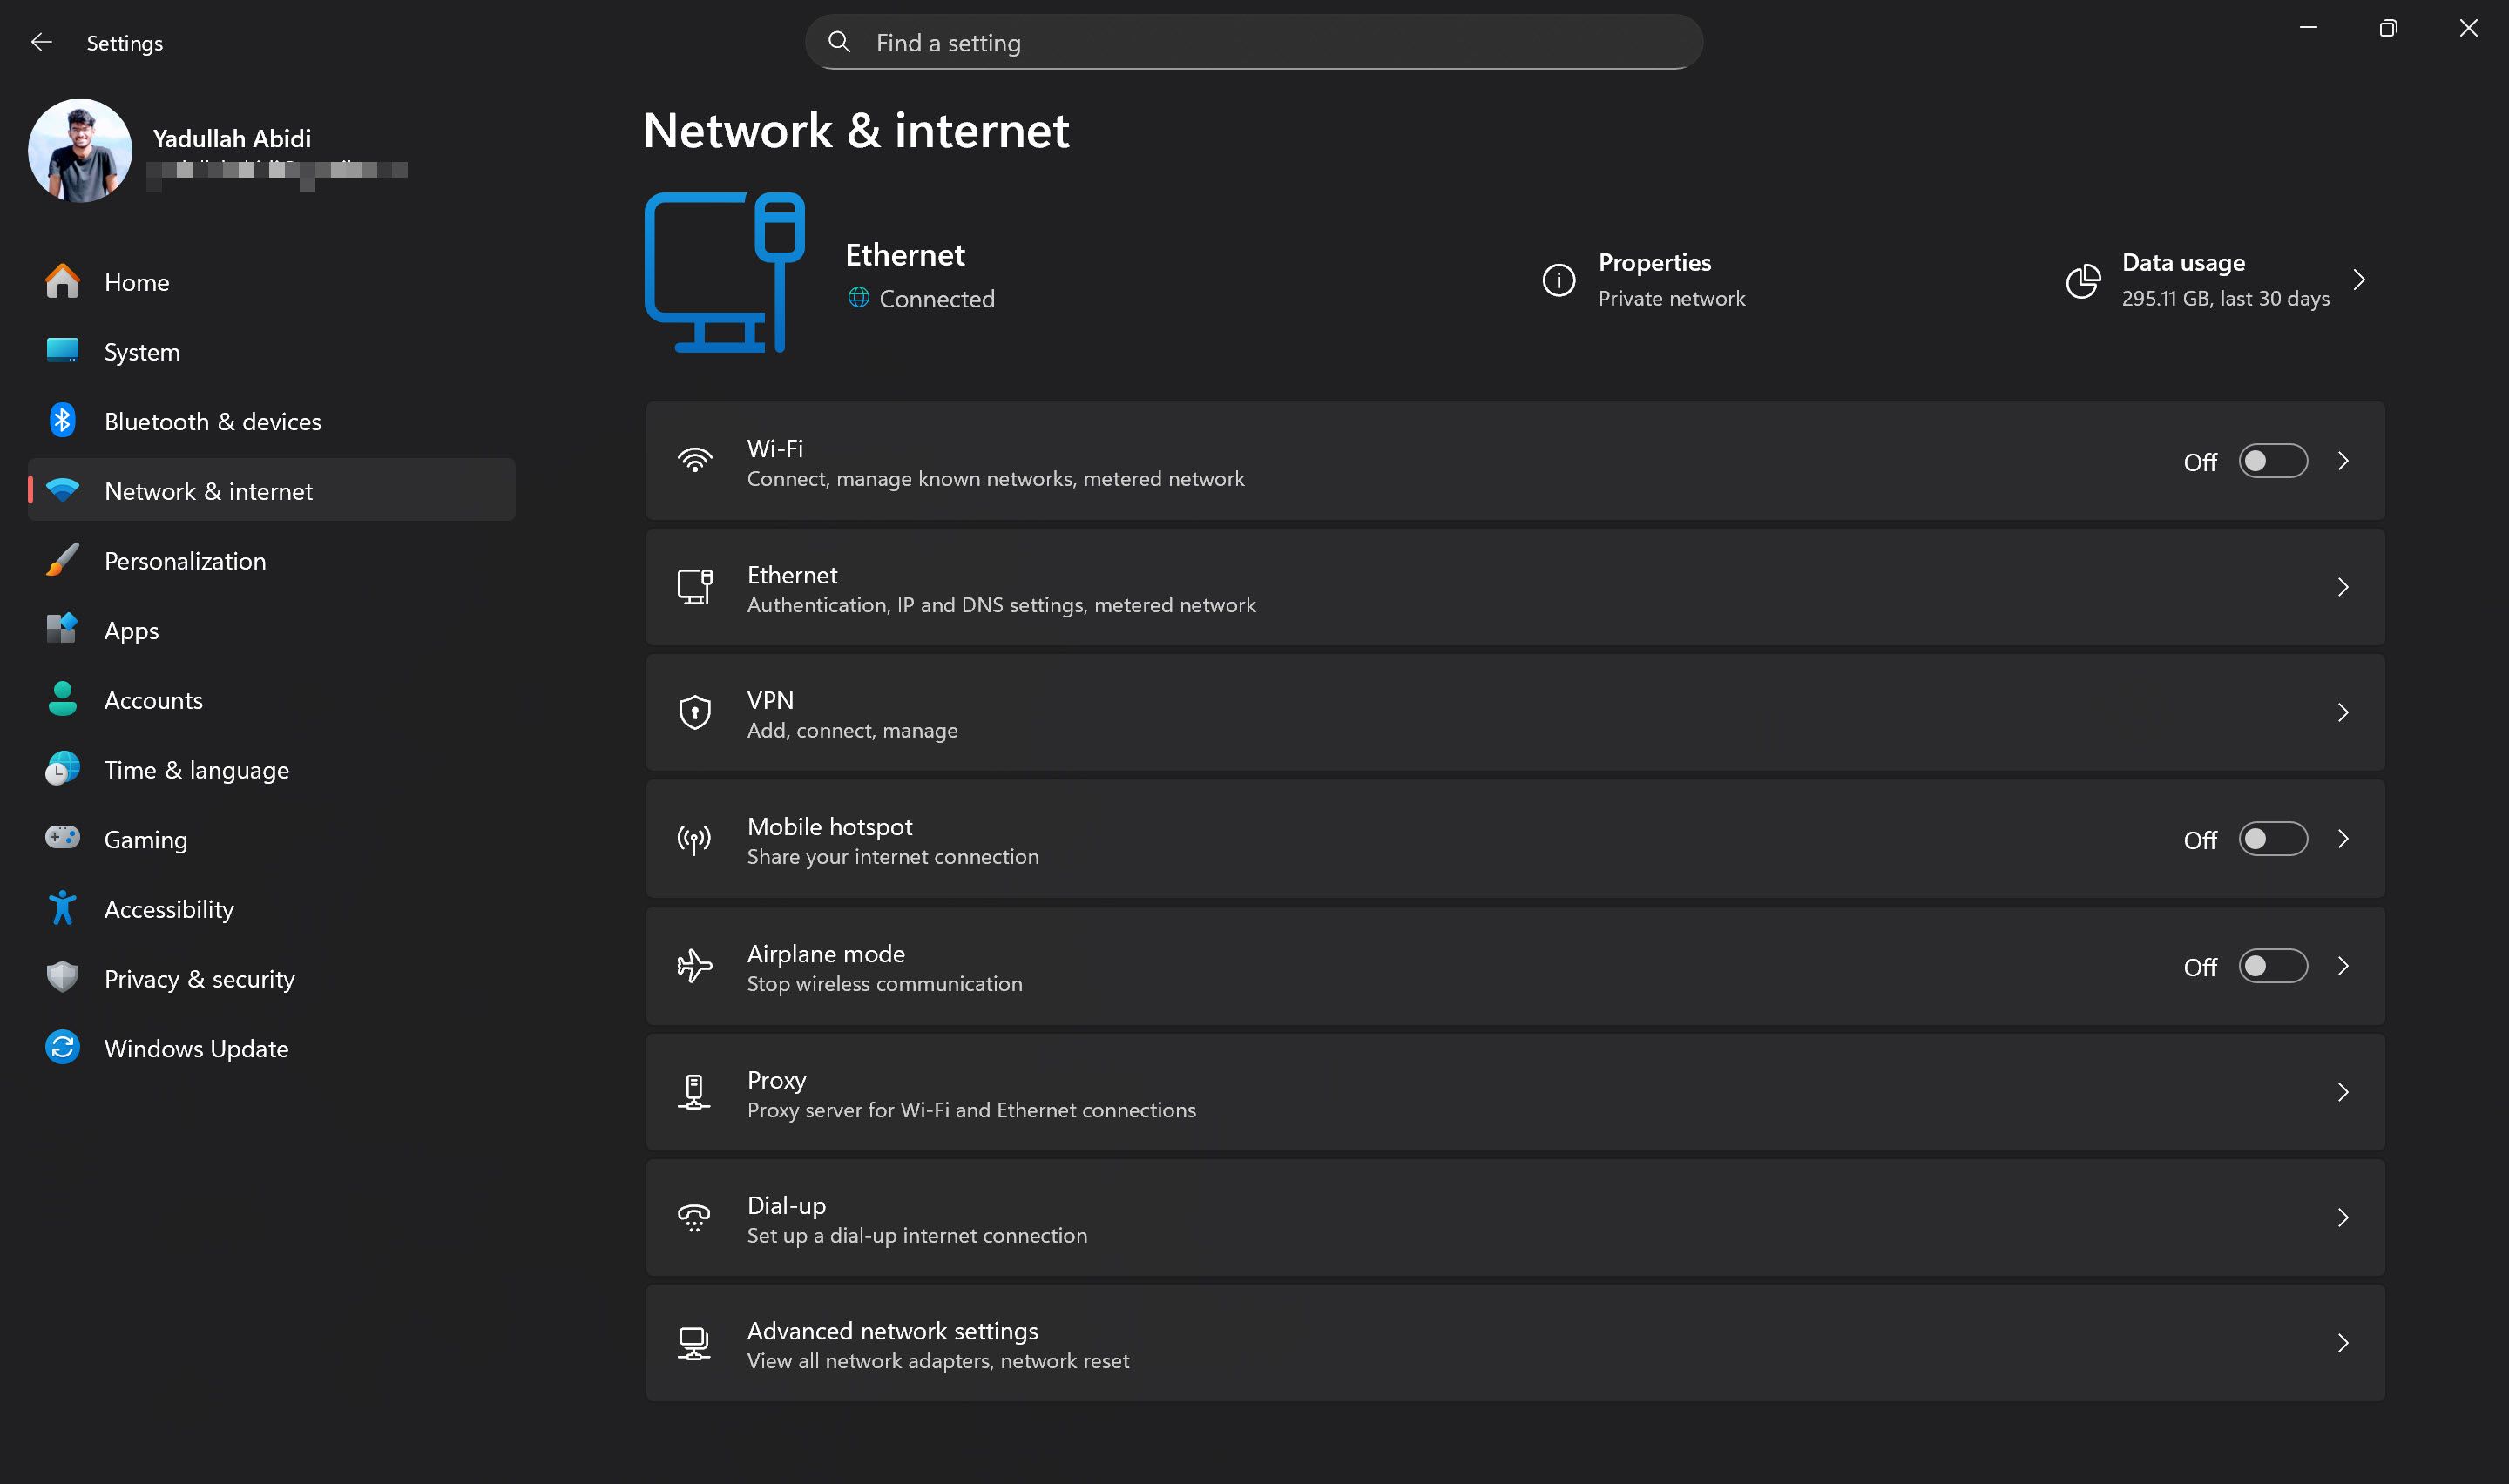Enable Airplane mode

2271,966
